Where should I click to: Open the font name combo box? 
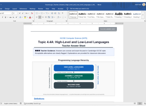(x=6, y=13)
